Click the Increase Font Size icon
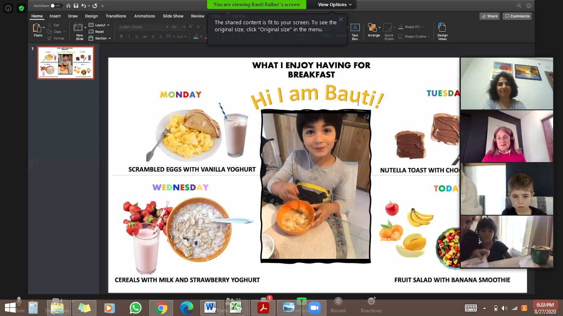This screenshot has height=316, width=563. click(191, 27)
